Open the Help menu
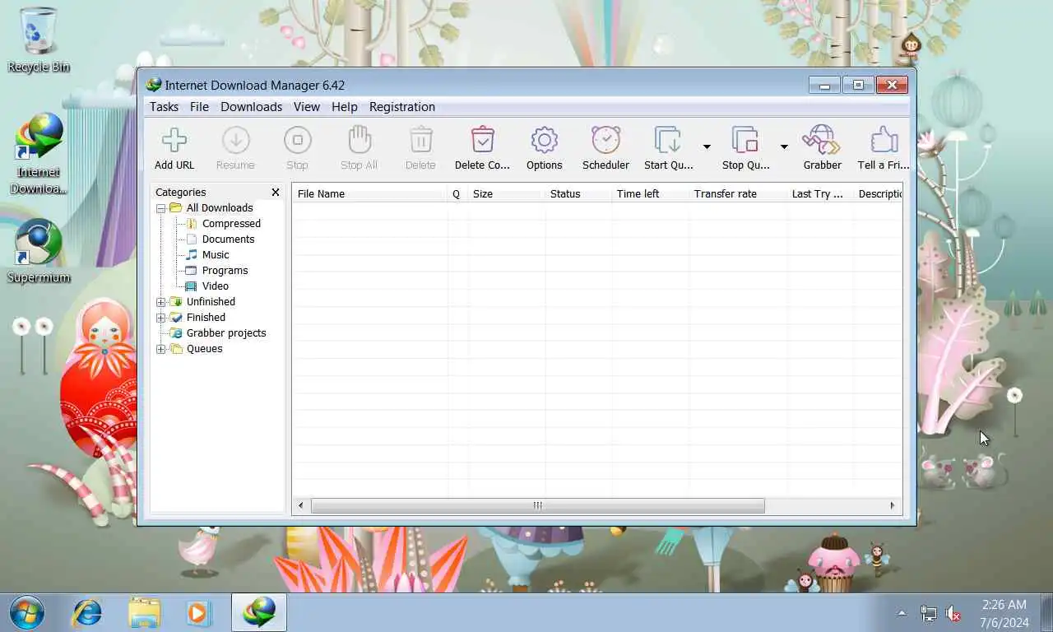 [345, 107]
